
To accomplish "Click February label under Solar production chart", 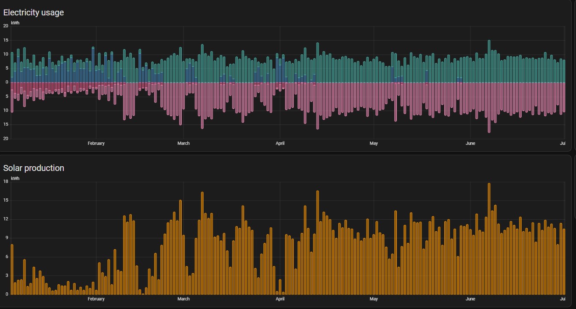I will [x=96, y=299].
